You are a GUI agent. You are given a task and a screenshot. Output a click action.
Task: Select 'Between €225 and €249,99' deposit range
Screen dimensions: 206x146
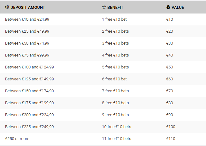29,127
